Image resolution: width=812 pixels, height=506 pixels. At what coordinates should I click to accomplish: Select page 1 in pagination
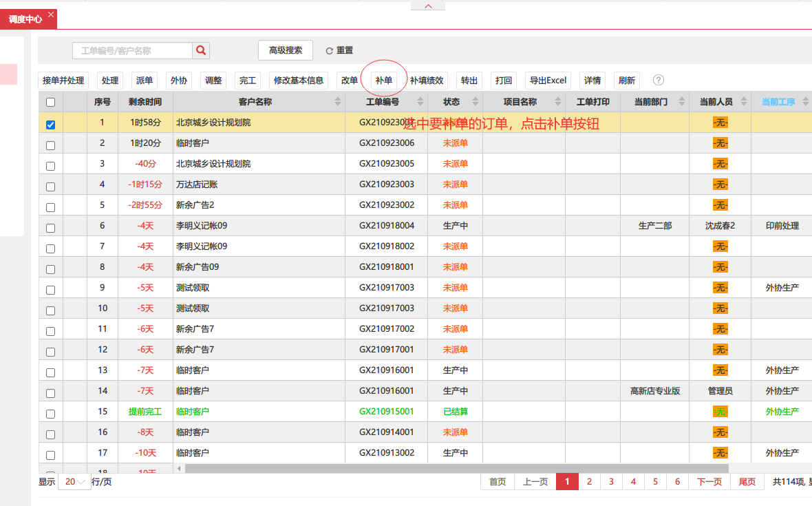[x=567, y=482]
